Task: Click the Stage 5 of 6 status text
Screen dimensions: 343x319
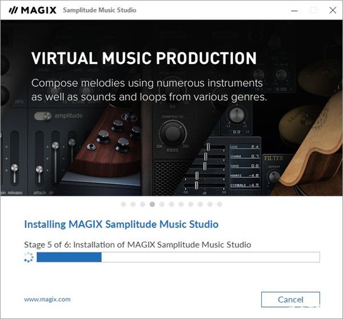Action: [138, 245]
